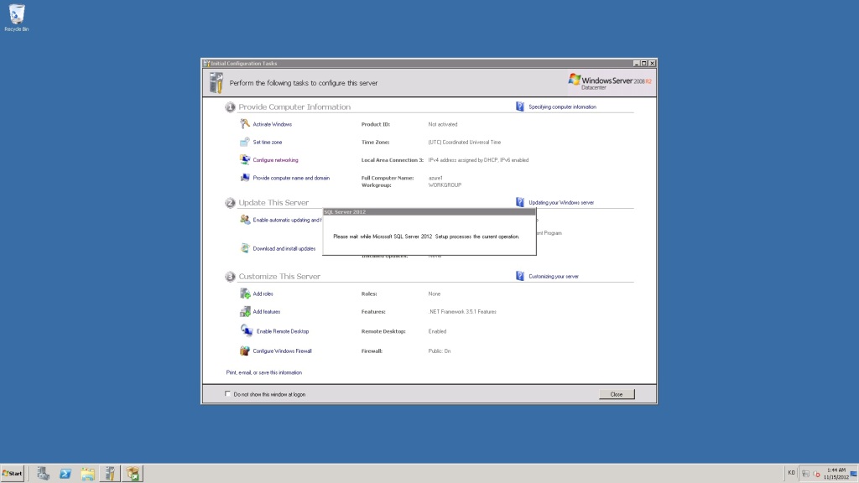This screenshot has width=859, height=483.
Task: Click the SQL Server 2012 dialog title bar
Action: pos(429,212)
